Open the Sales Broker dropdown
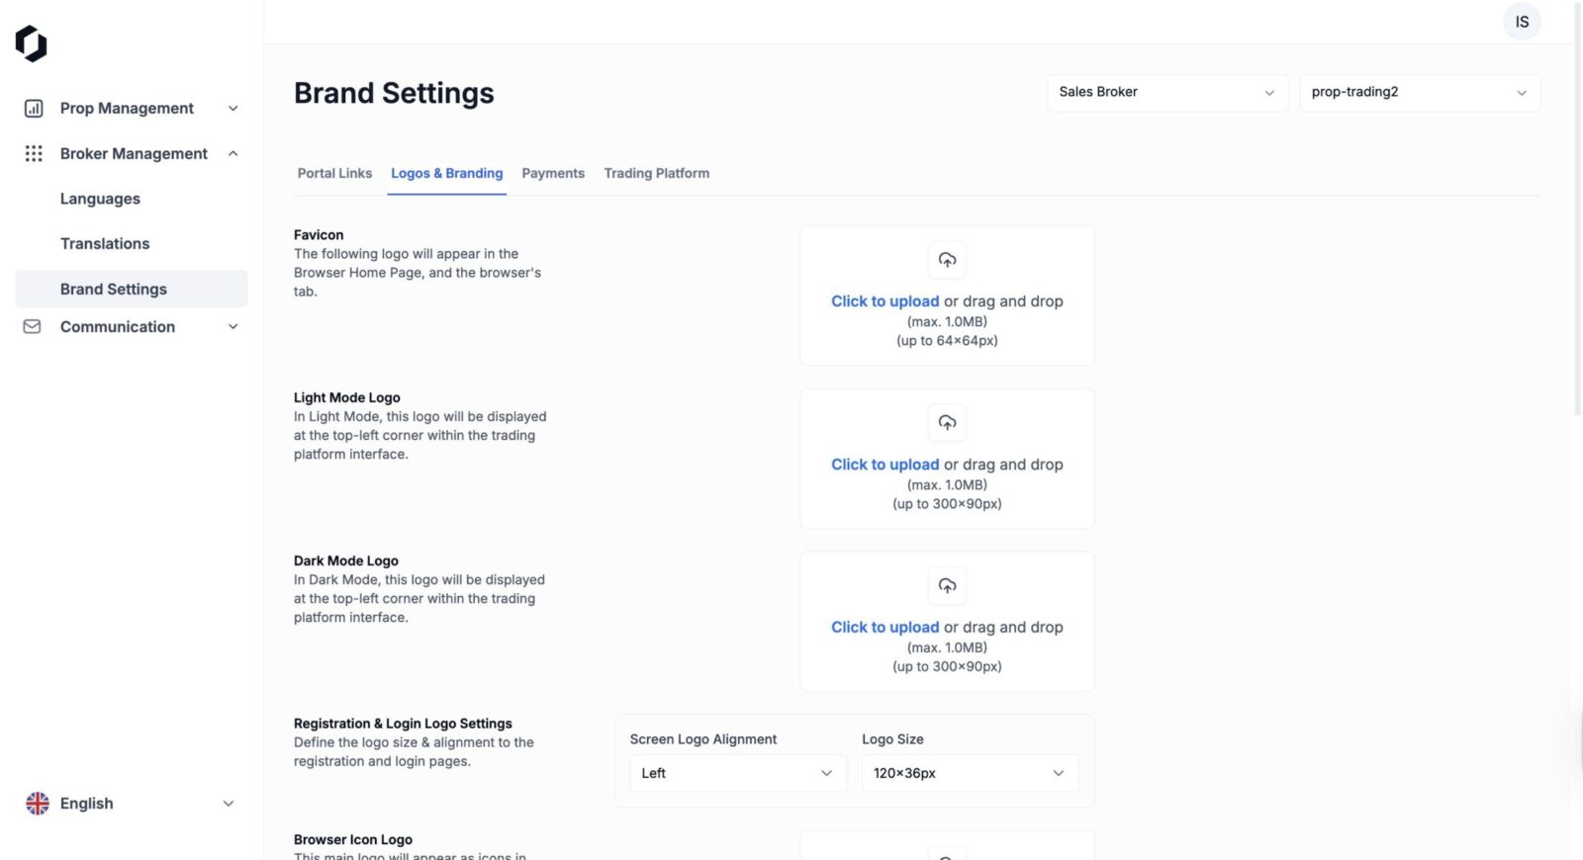This screenshot has height=860, width=1583. point(1166,92)
